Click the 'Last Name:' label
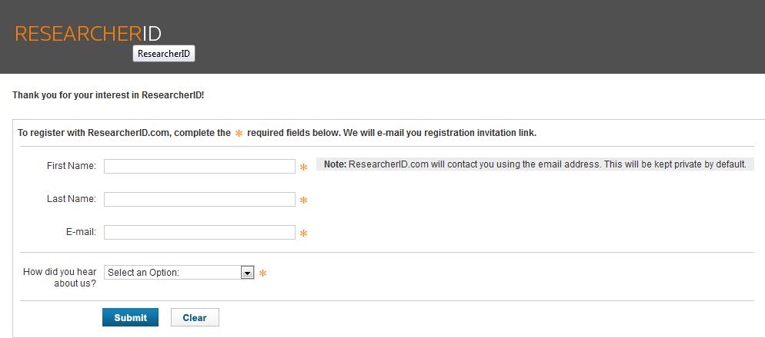Viewport: 765px width, 338px height. tap(72, 199)
